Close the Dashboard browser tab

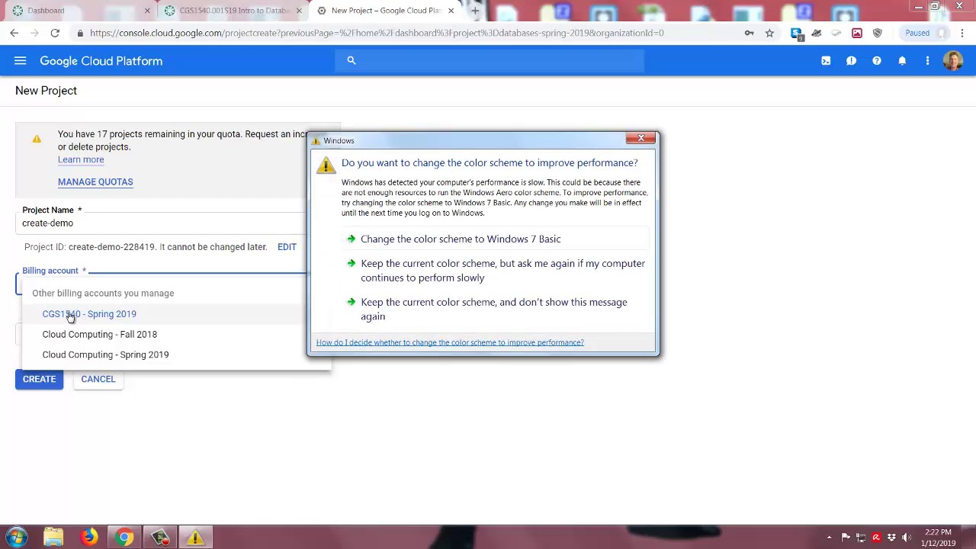(x=147, y=11)
